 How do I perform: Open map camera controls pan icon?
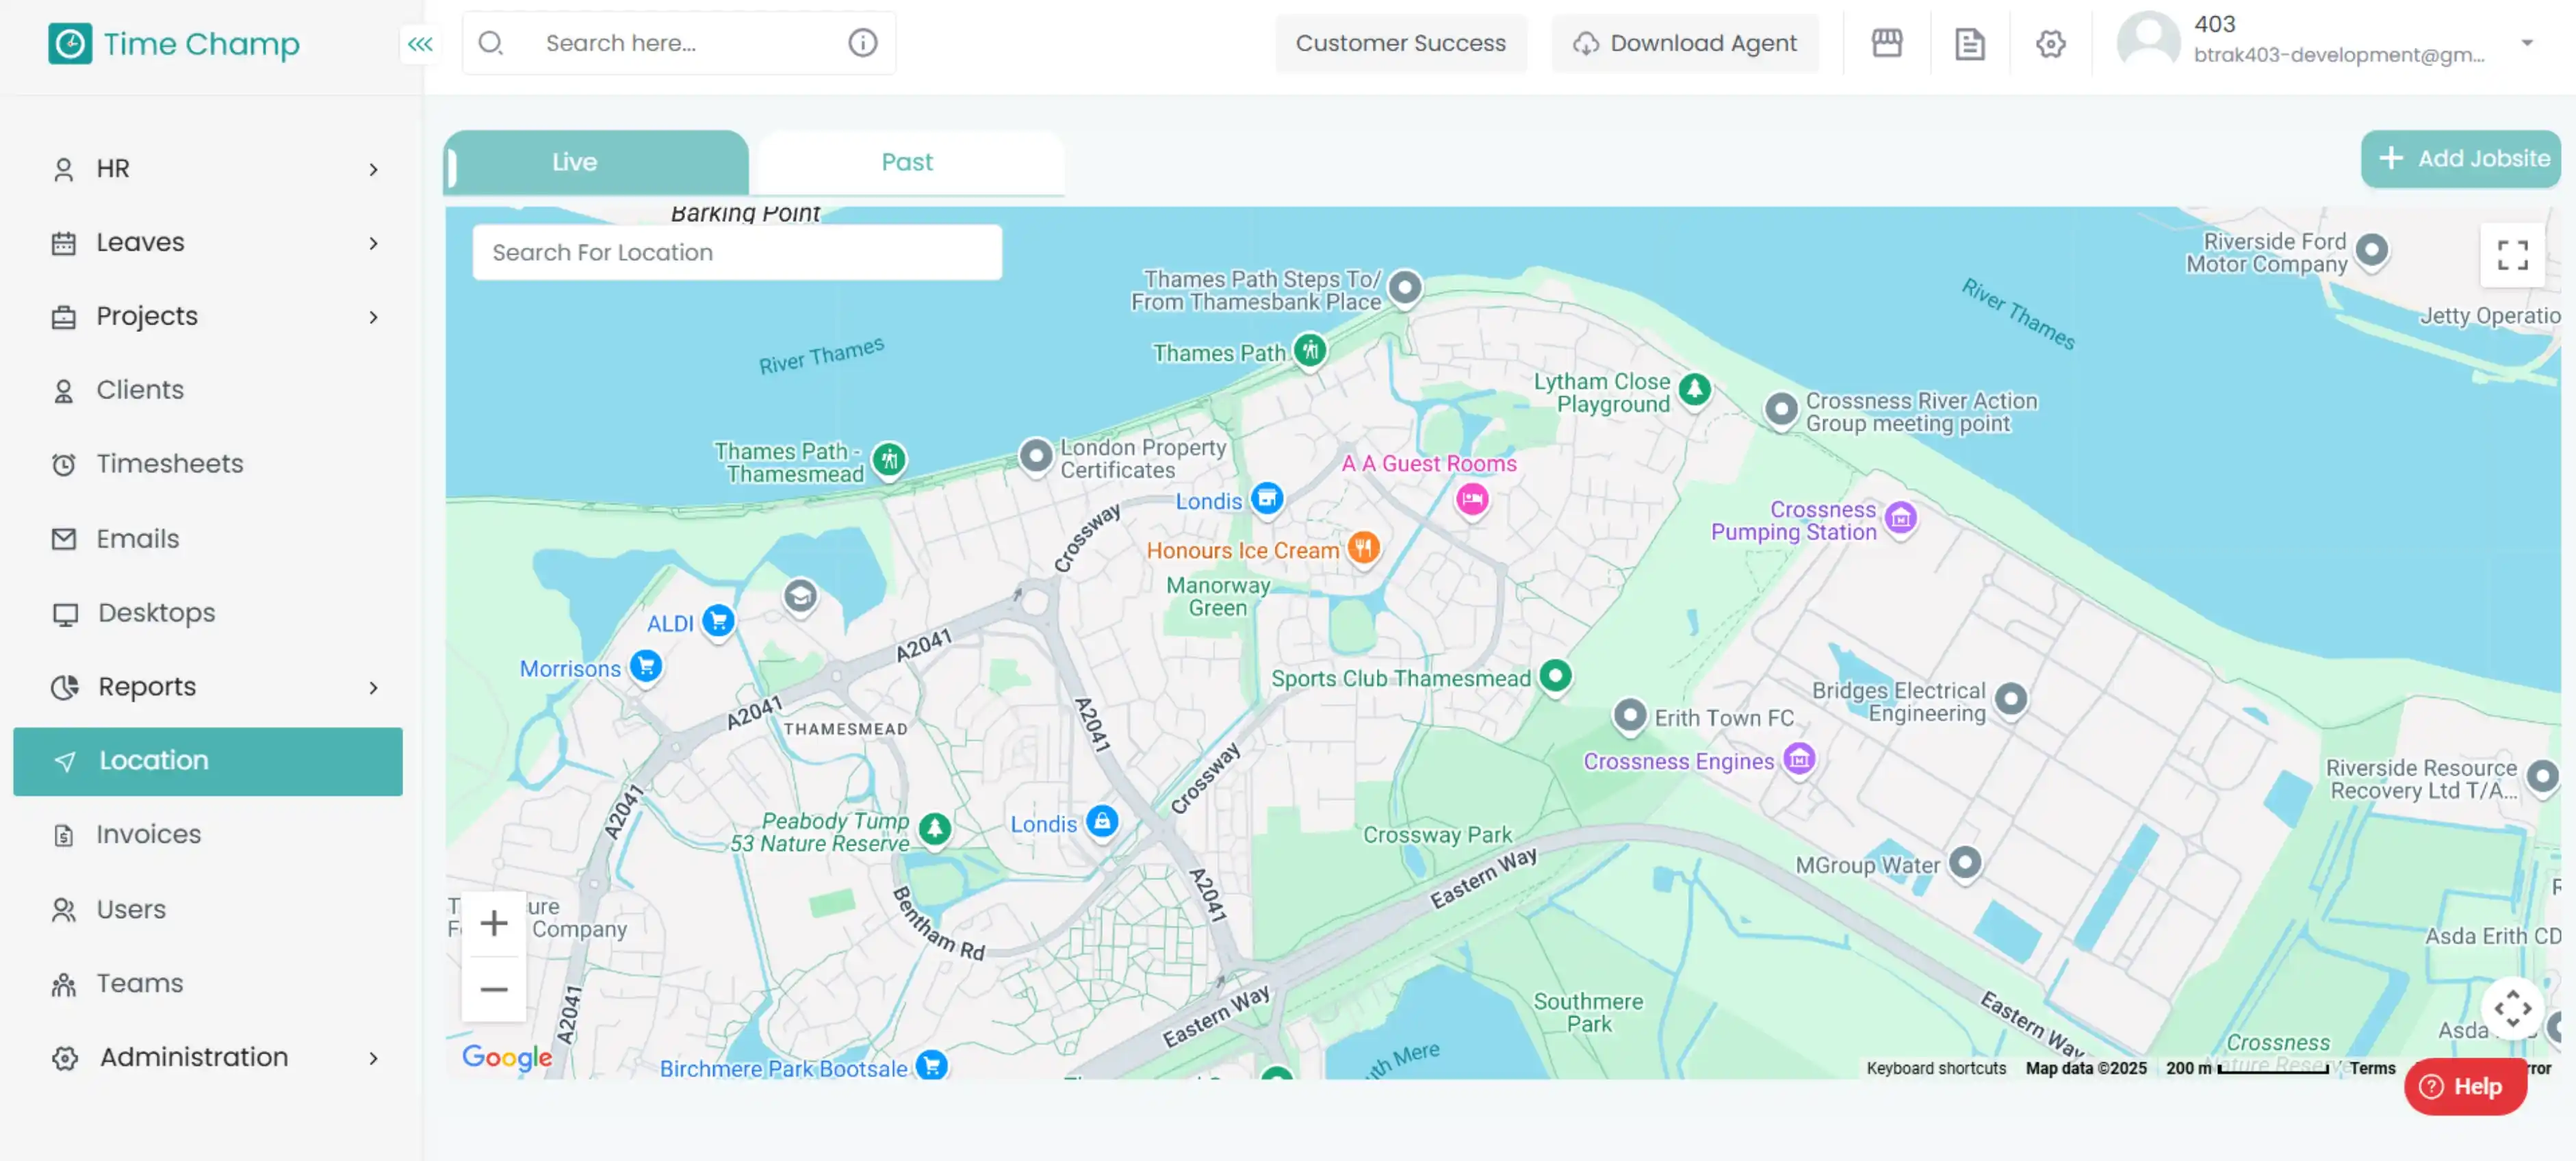[2512, 1008]
